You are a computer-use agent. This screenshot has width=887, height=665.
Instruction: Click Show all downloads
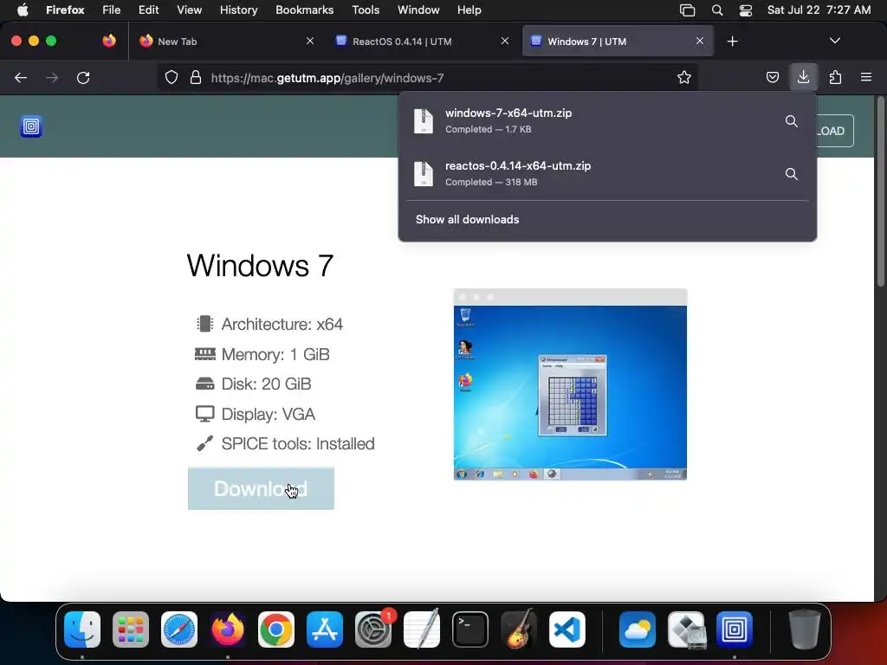coord(467,219)
